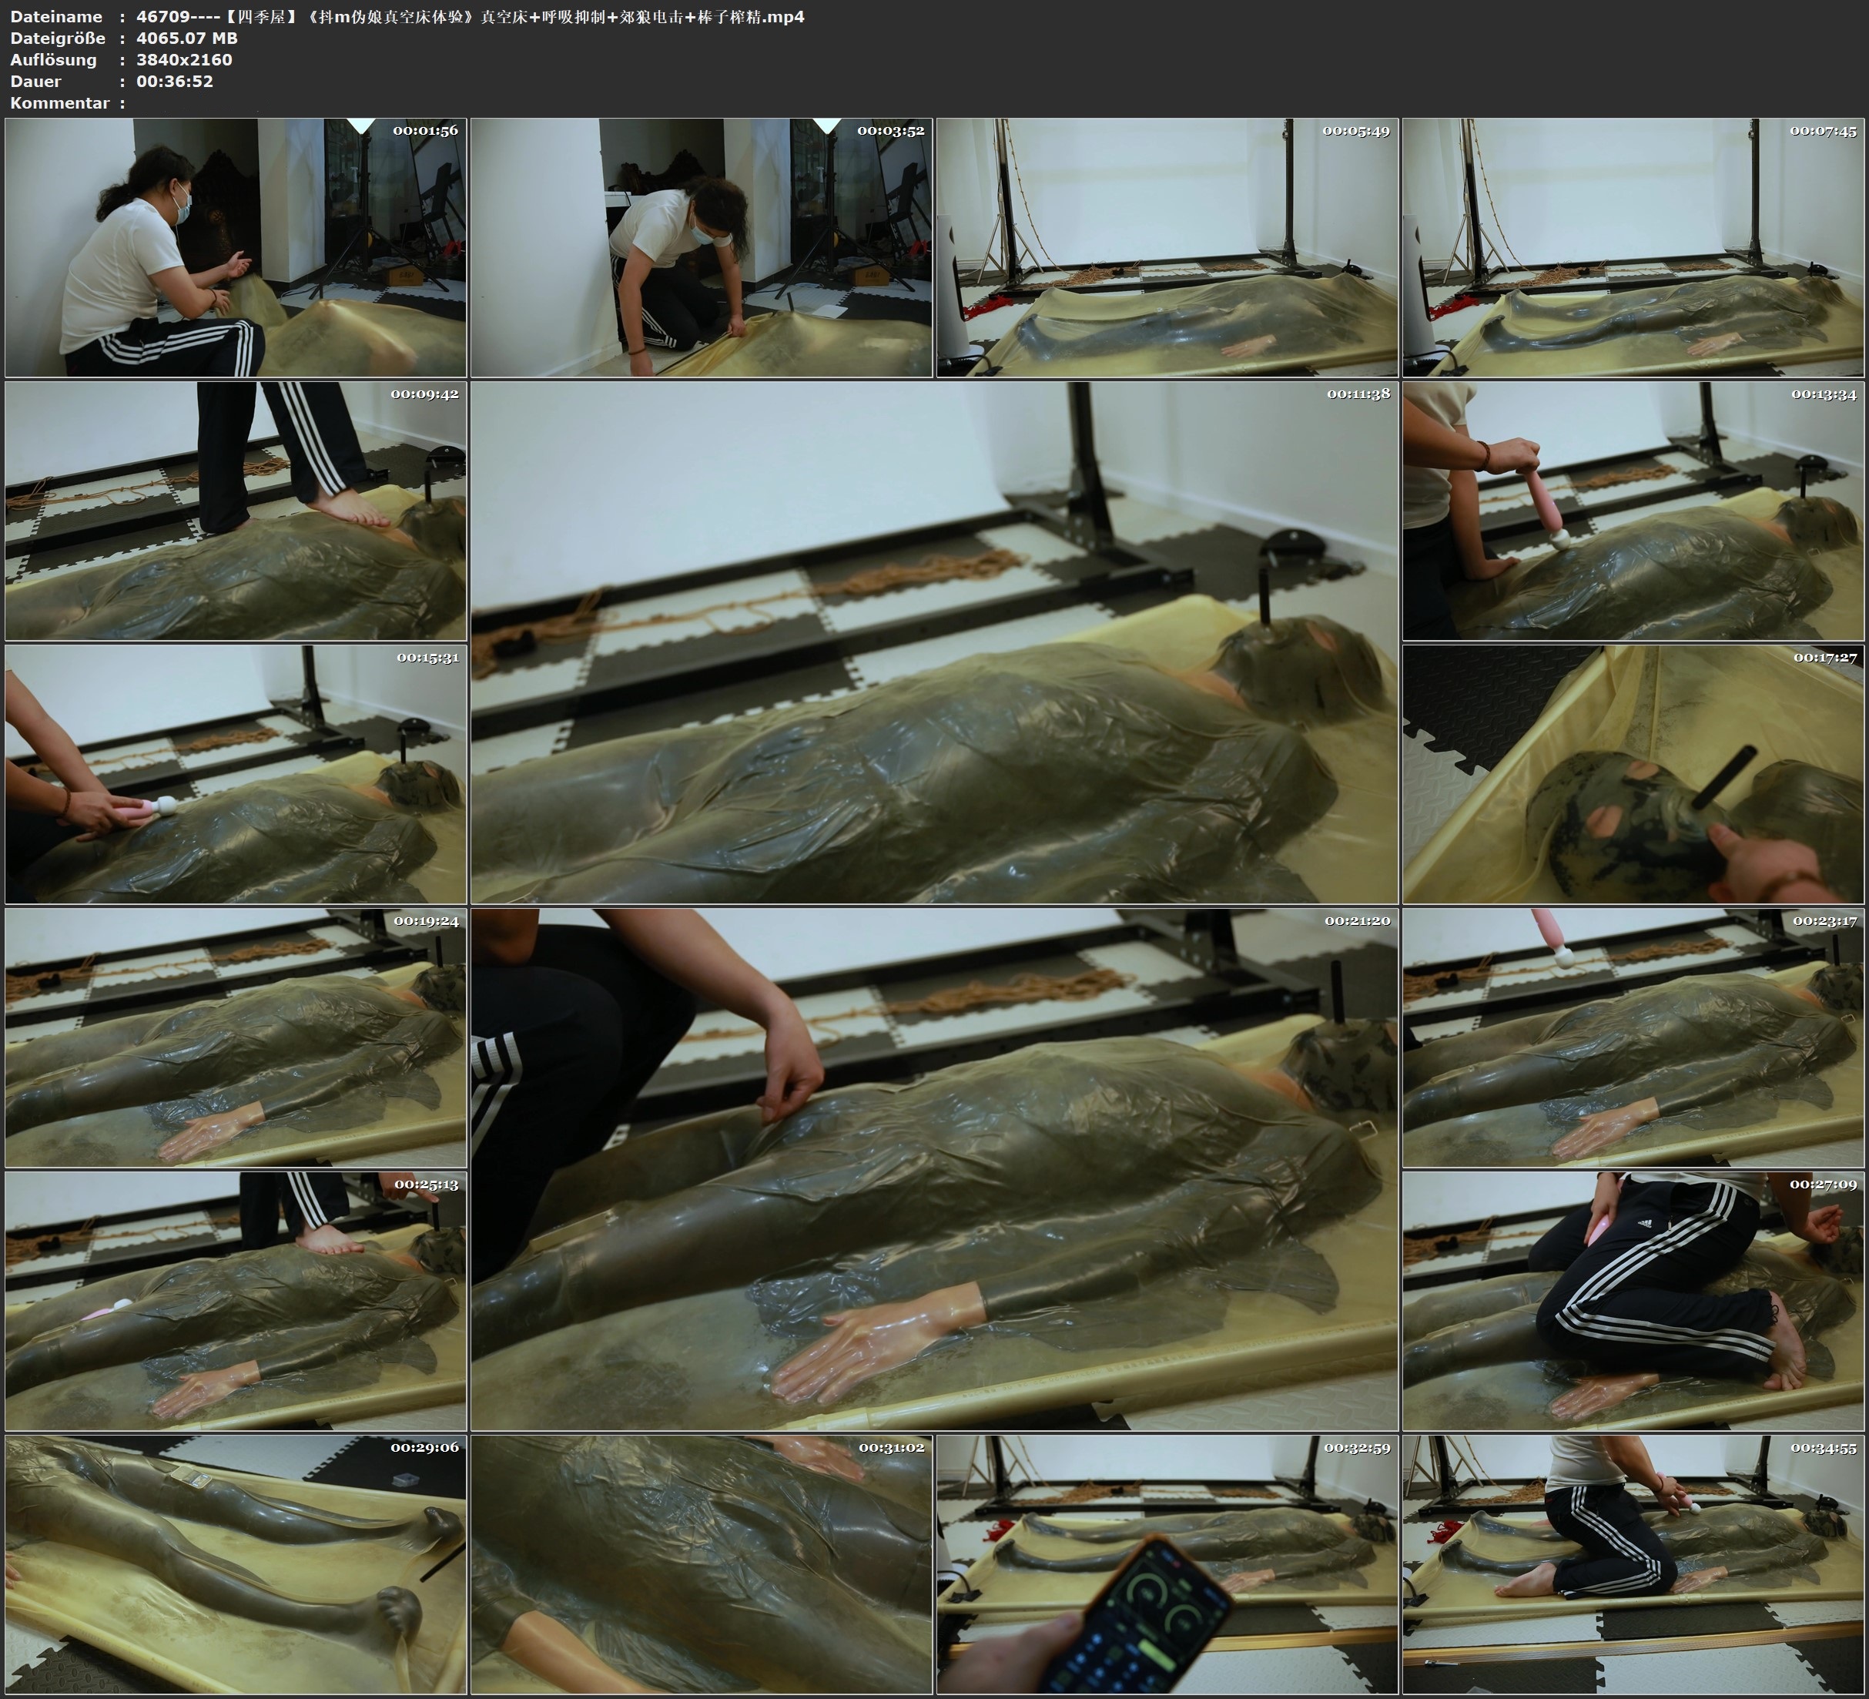The width and height of the screenshot is (1869, 1699).
Task: Click the Dateiname file name text
Action: point(470,17)
